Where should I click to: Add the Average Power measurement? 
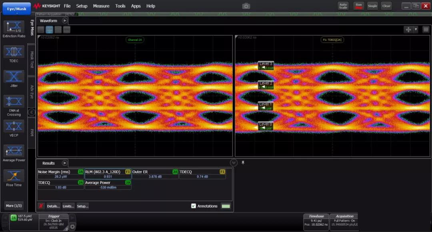click(14, 151)
